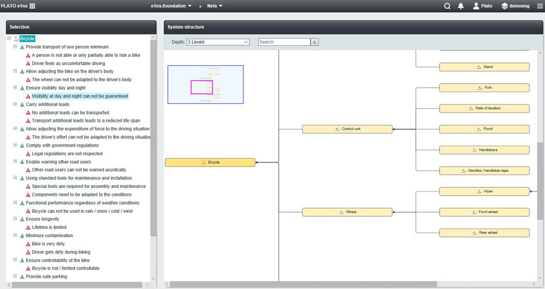Collapse the Bicycle root tree node
The width and height of the screenshot is (545, 289).
click(x=9, y=38)
